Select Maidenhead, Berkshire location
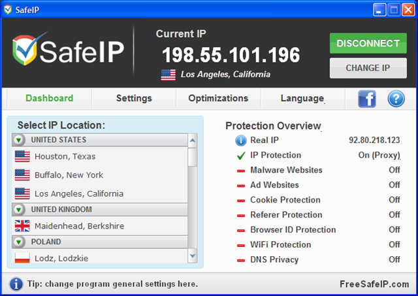Image resolution: width=418 pixels, height=296 pixels. click(x=100, y=226)
